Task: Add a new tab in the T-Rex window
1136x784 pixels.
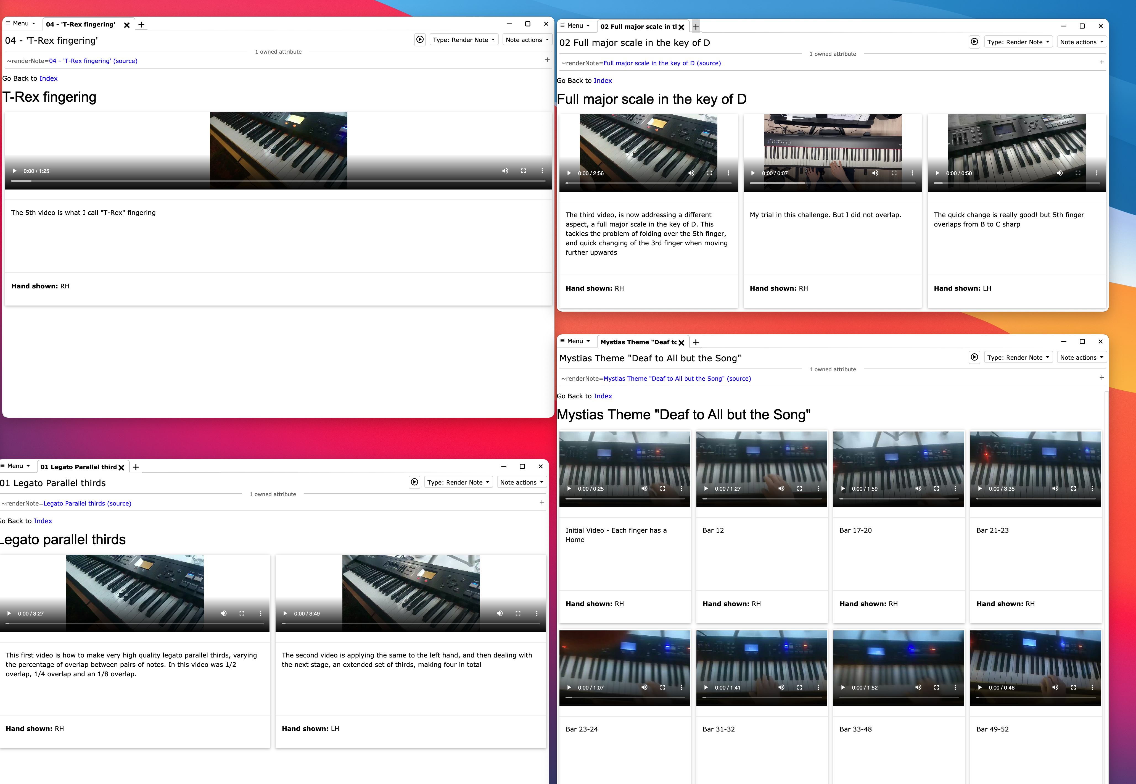Action: point(141,25)
